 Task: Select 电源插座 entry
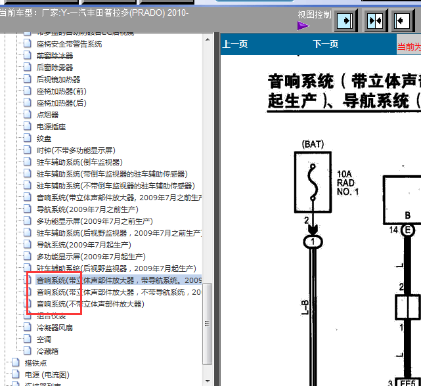tap(51, 127)
